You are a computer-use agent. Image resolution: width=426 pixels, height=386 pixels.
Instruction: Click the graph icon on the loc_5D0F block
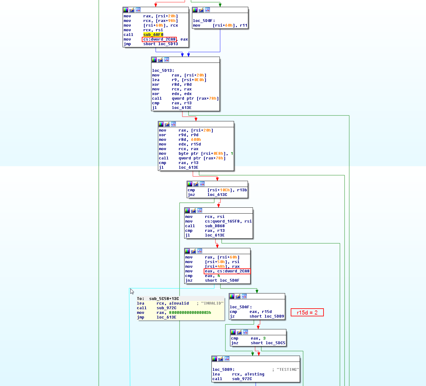point(207,10)
